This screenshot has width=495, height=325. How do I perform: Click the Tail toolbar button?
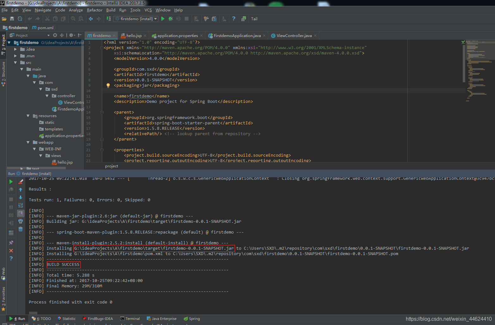[254, 19]
